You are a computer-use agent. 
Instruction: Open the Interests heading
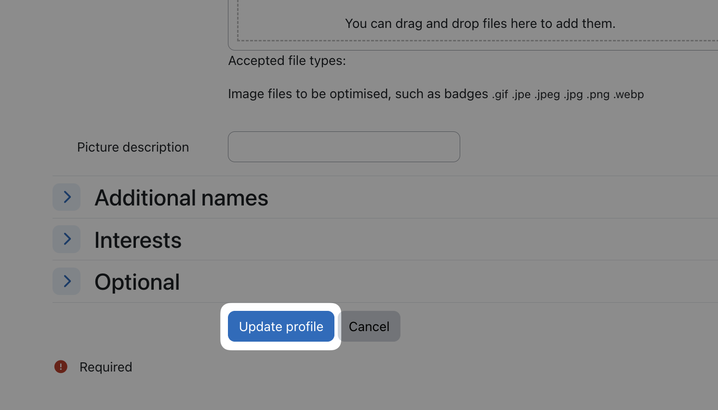[x=138, y=240]
